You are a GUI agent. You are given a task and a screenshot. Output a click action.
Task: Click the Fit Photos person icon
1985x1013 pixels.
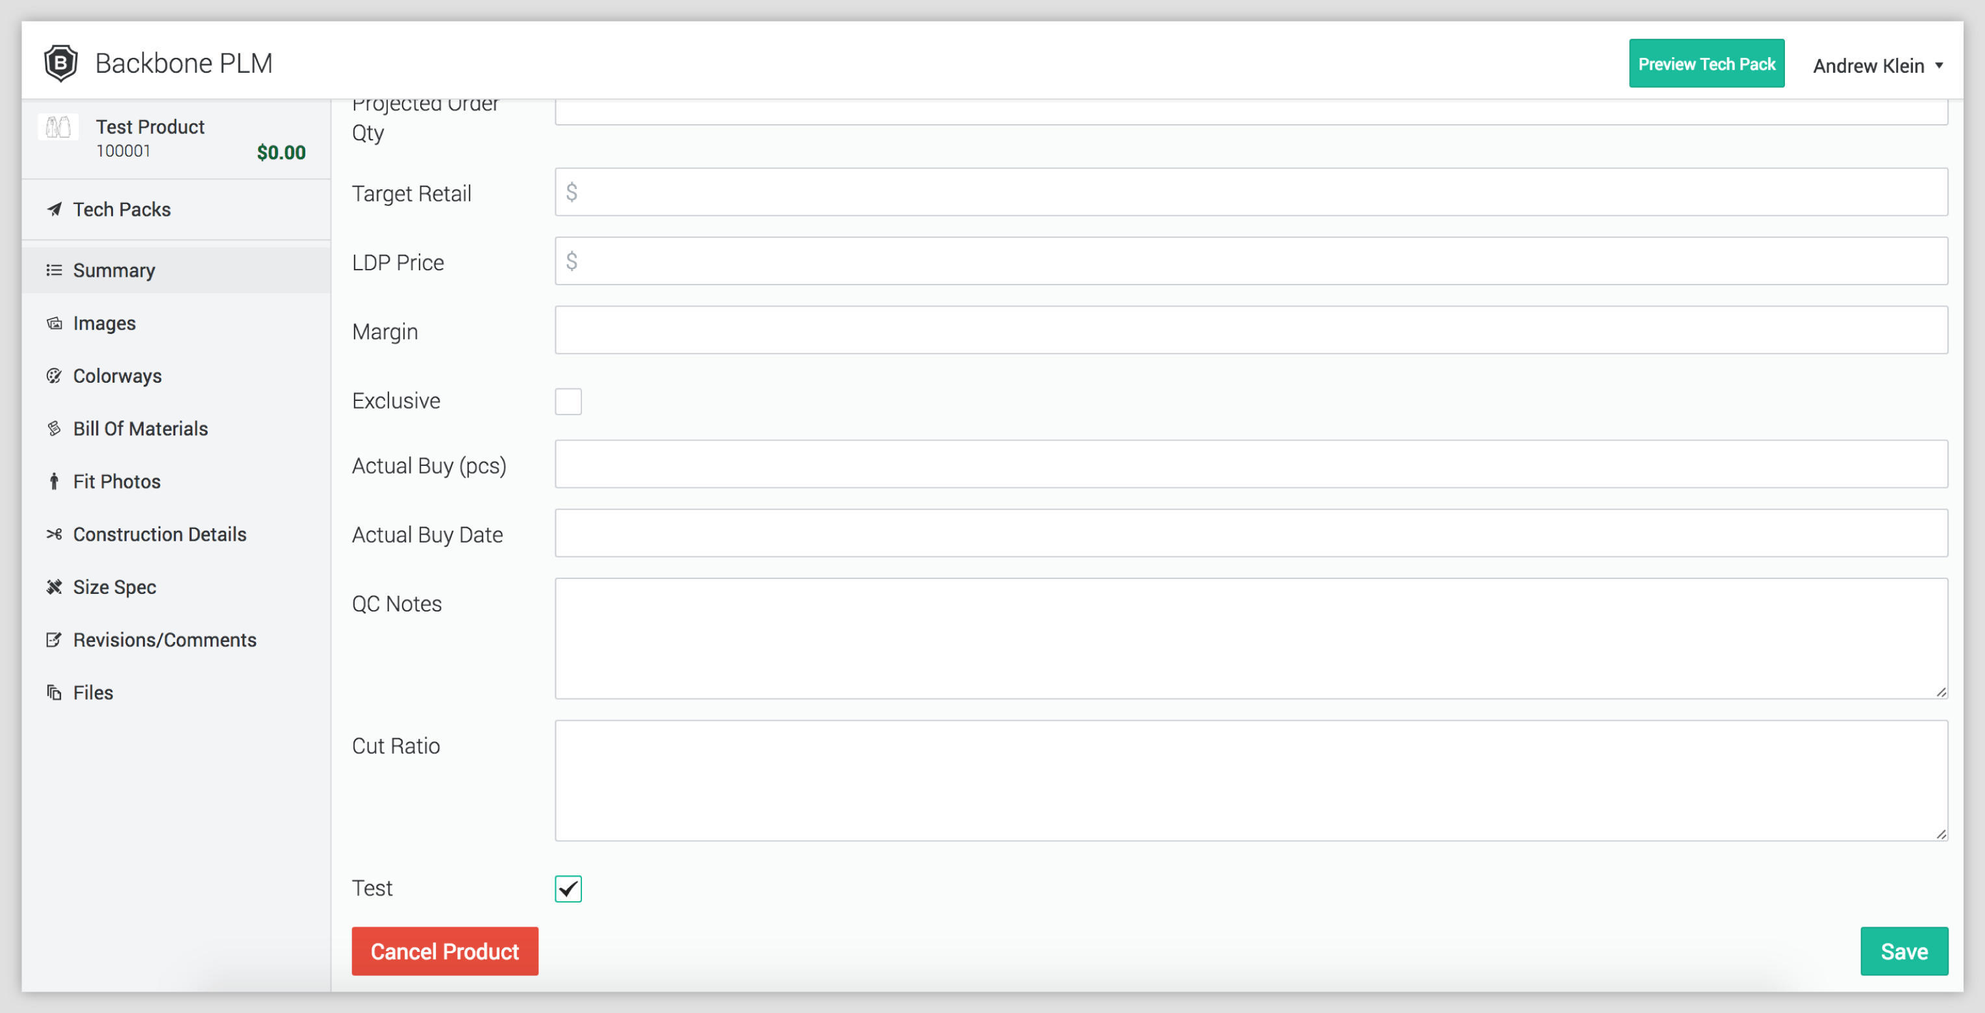pyautogui.click(x=54, y=481)
